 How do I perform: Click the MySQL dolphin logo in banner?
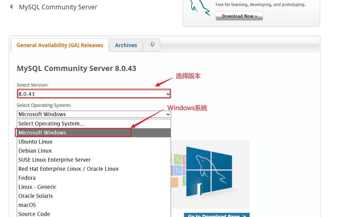click(x=200, y=8)
